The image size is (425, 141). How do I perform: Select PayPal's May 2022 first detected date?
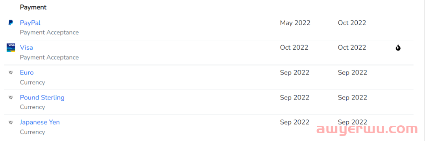pos(295,23)
